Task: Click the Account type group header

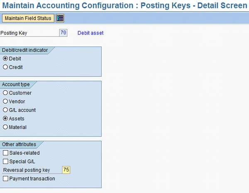Action: tap(16, 84)
